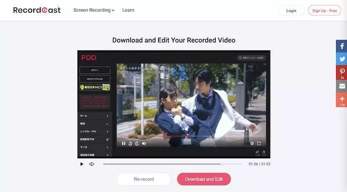Open the ホーム sidebar menu item
The height and width of the screenshot is (192, 347).
(x=95, y=116)
